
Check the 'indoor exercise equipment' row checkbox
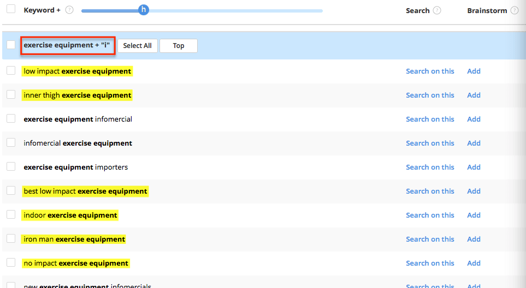[11, 214]
